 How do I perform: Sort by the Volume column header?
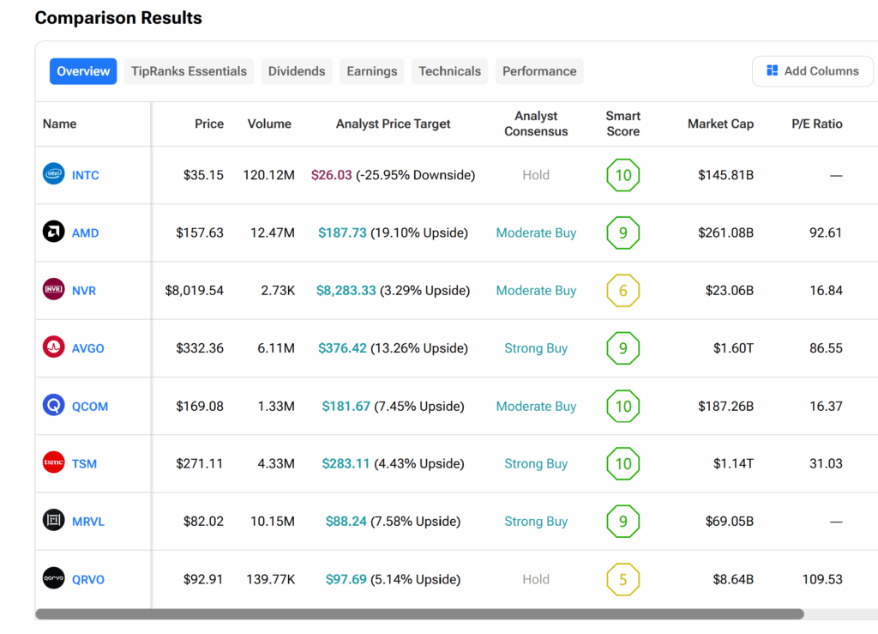[x=269, y=124]
